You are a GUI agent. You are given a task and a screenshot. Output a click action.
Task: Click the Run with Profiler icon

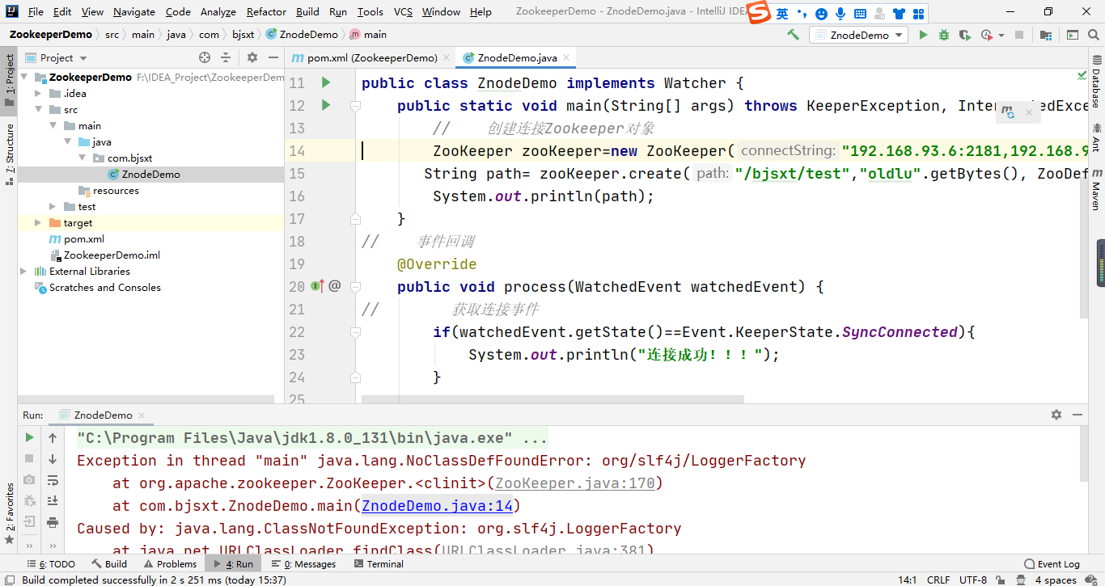[x=986, y=35]
